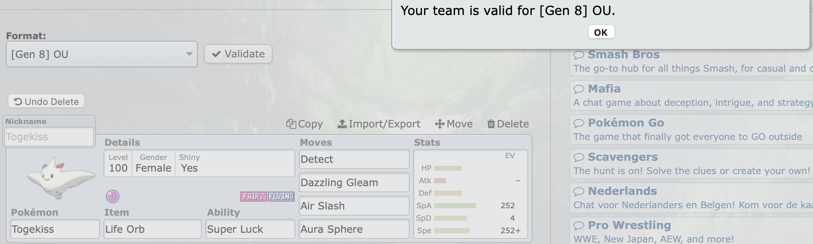This screenshot has height=244, width=813.
Task: Click the Mafia chat bubble icon
Action: pyautogui.click(x=579, y=89)
